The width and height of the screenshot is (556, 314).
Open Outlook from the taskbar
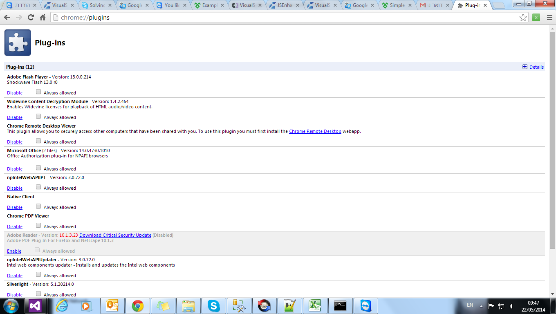click(112, 306)
